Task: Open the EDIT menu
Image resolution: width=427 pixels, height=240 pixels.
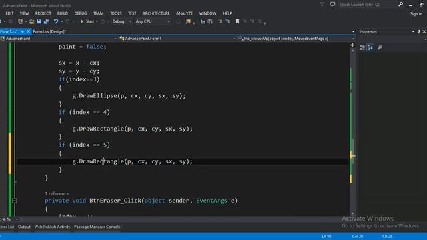Action: tap(9, 13)
